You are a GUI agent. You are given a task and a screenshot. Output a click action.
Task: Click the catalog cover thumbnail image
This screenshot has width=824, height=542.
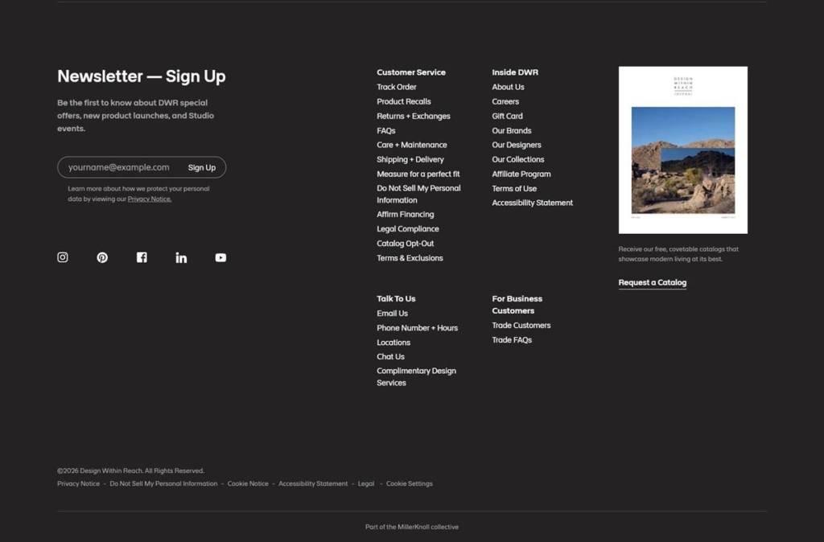tap(682, 150)
